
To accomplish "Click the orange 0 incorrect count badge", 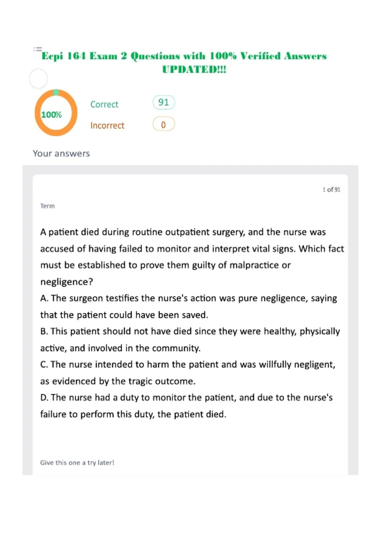I will point(164,124).
